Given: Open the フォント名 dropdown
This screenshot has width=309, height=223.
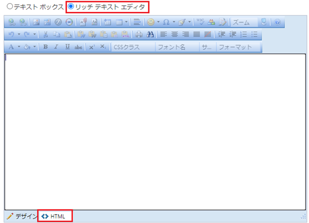Looking at the screenshot, I should point(177,47).
